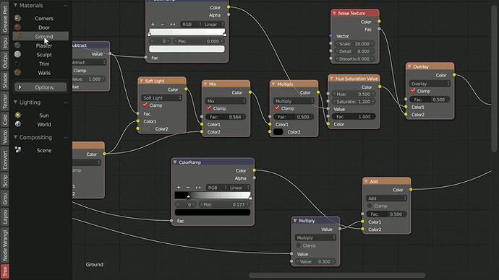Click the Walls material preview icon

(18, 72)
